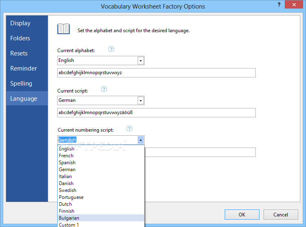Choose English from the numbering list
Image resolution: width=306 pixels, height=227 pixels.
(101, 149)
